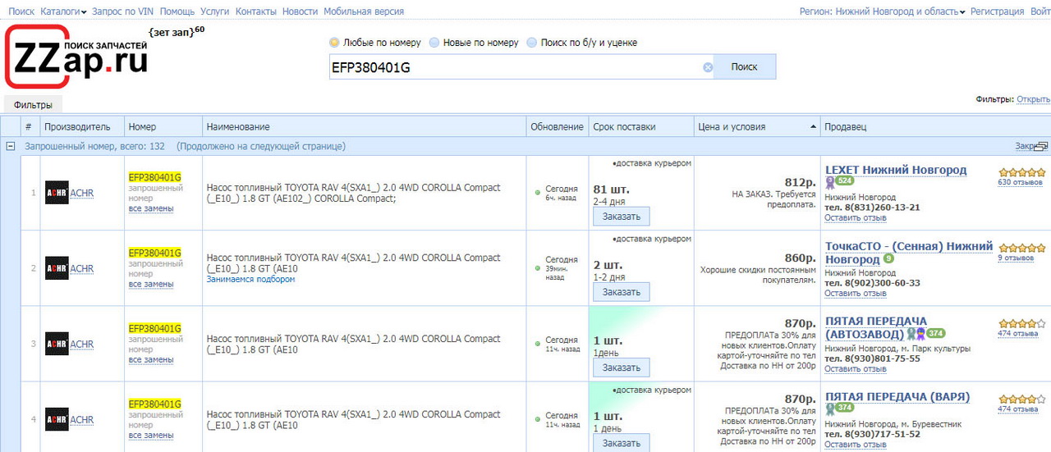Clear the search field with the X icon
Image resolution: width=1051 pixels, height=452 pixels.
click(708, 67)
